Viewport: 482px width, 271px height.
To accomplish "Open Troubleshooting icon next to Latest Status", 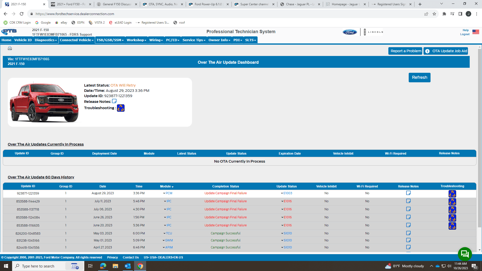I will click(121, 108).
